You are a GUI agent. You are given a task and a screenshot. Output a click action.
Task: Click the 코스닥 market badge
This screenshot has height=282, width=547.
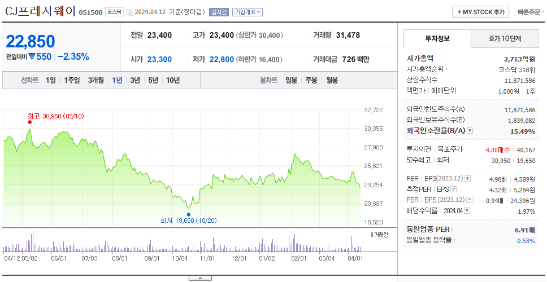(x=114, y=12)
